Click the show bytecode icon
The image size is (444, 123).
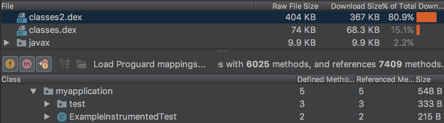click(x=65, y=64)
